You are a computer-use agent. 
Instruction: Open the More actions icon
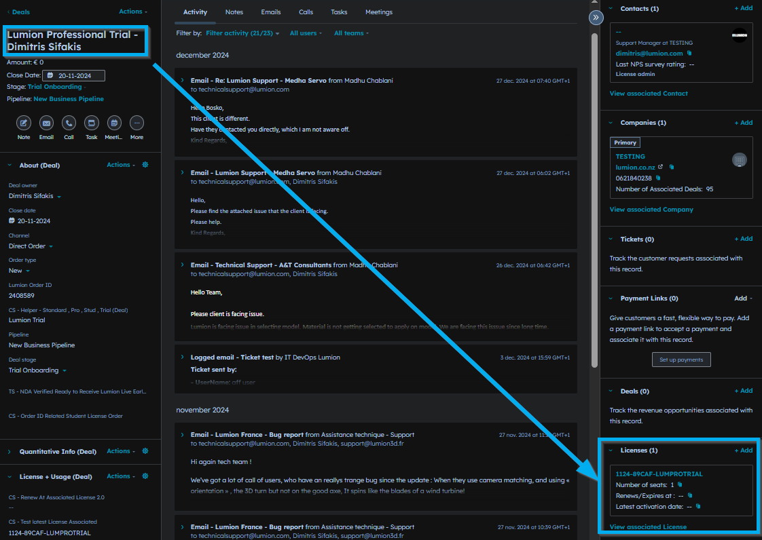(x=137, y=123)
